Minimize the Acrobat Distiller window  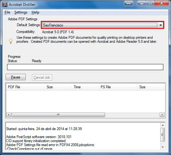142,3
